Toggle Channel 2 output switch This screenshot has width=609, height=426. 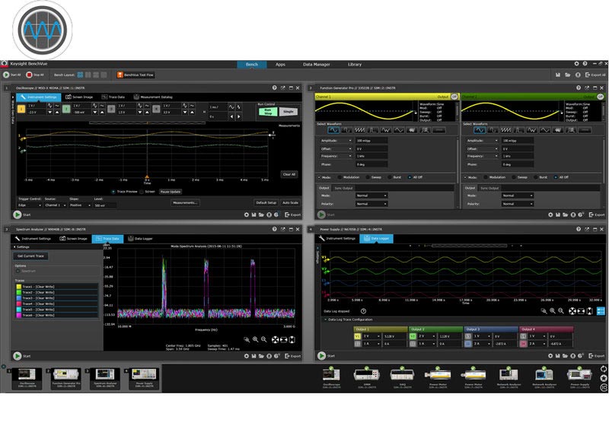pos(600,97)
